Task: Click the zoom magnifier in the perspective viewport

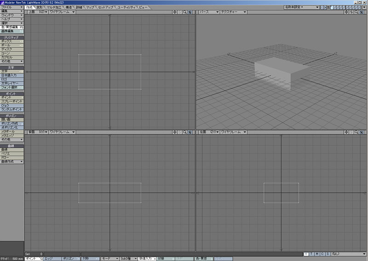Action: (x=356, y=12)
